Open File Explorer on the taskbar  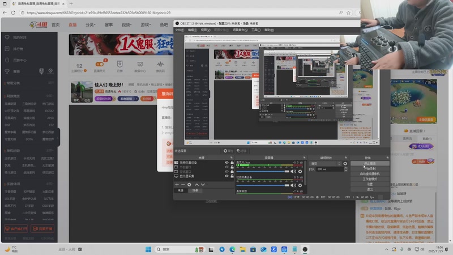[x=242, y=249]
